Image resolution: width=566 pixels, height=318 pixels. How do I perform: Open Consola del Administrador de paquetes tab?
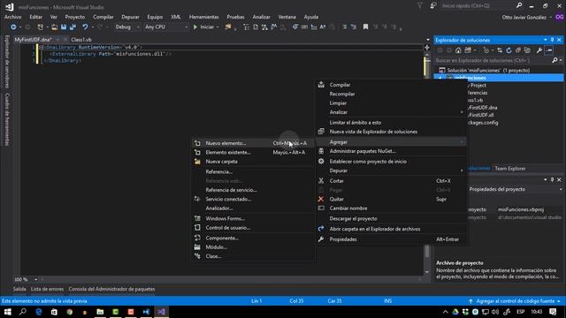[111, 289]
